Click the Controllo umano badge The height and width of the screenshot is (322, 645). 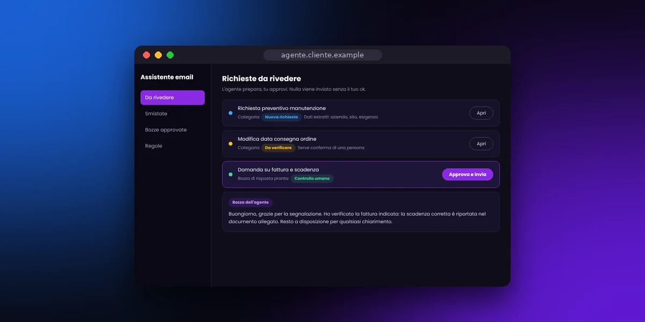pos(312,178)
